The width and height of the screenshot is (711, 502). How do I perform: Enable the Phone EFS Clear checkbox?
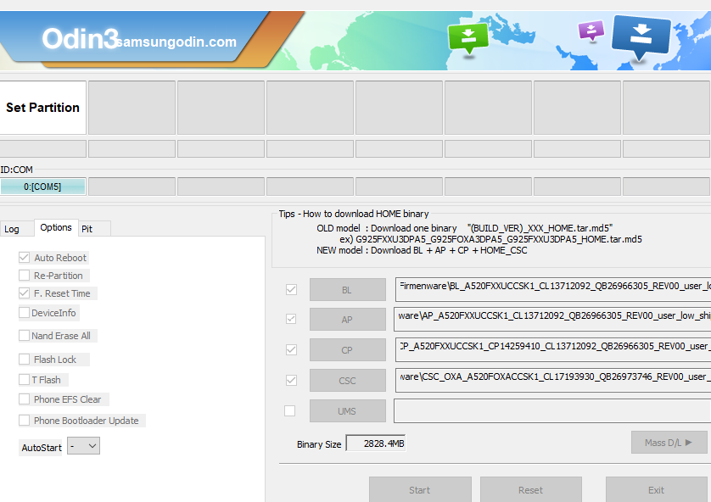click(24, 399)
